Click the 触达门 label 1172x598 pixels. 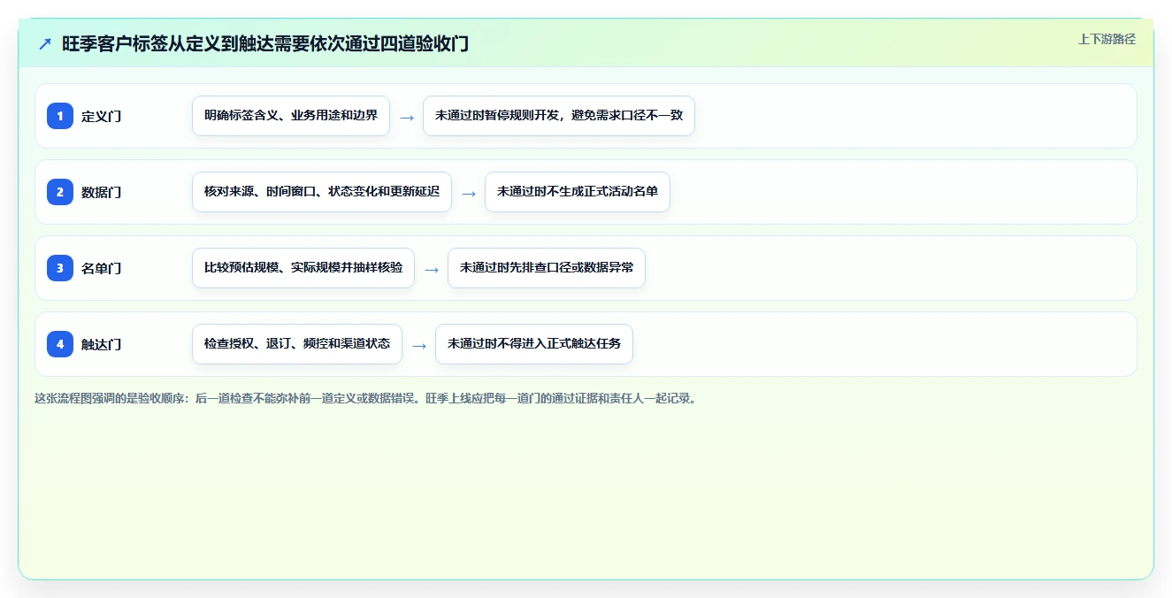click(102, 344)
